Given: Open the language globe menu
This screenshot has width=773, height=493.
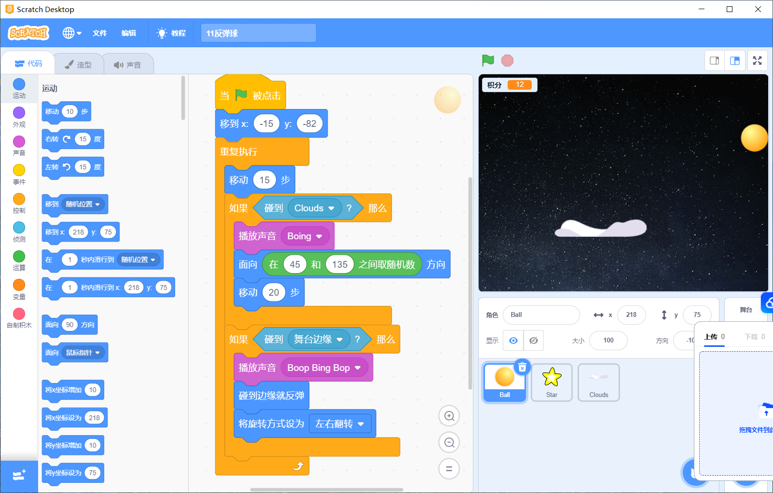Looking at the screenshot, I should 72,33.
